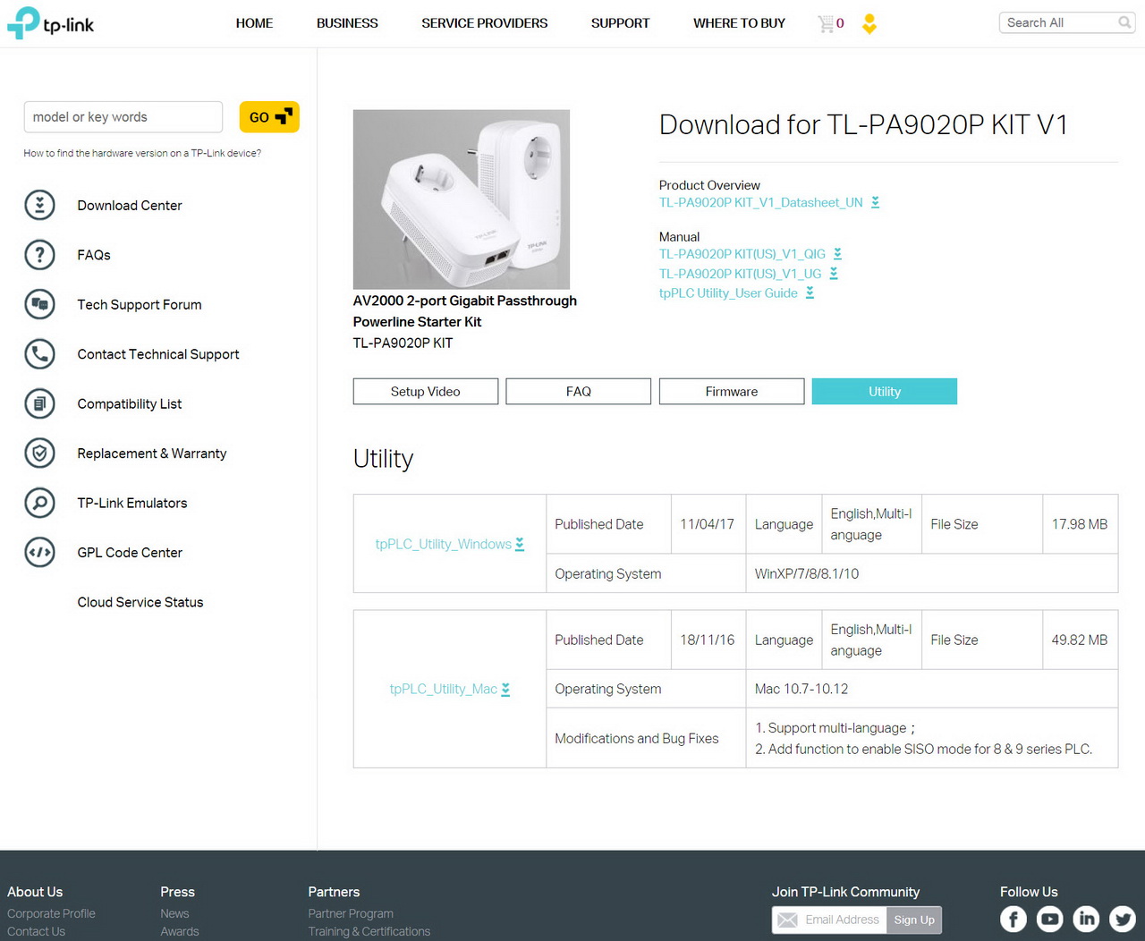Open the HOME menu
Image resolution: width=1145 pixels, height=941 pixels.
point(254,23)
